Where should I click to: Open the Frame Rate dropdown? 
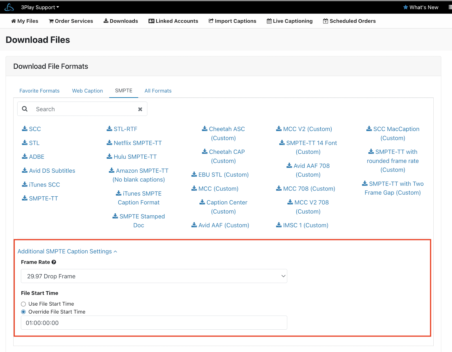(x=154, y=276)
